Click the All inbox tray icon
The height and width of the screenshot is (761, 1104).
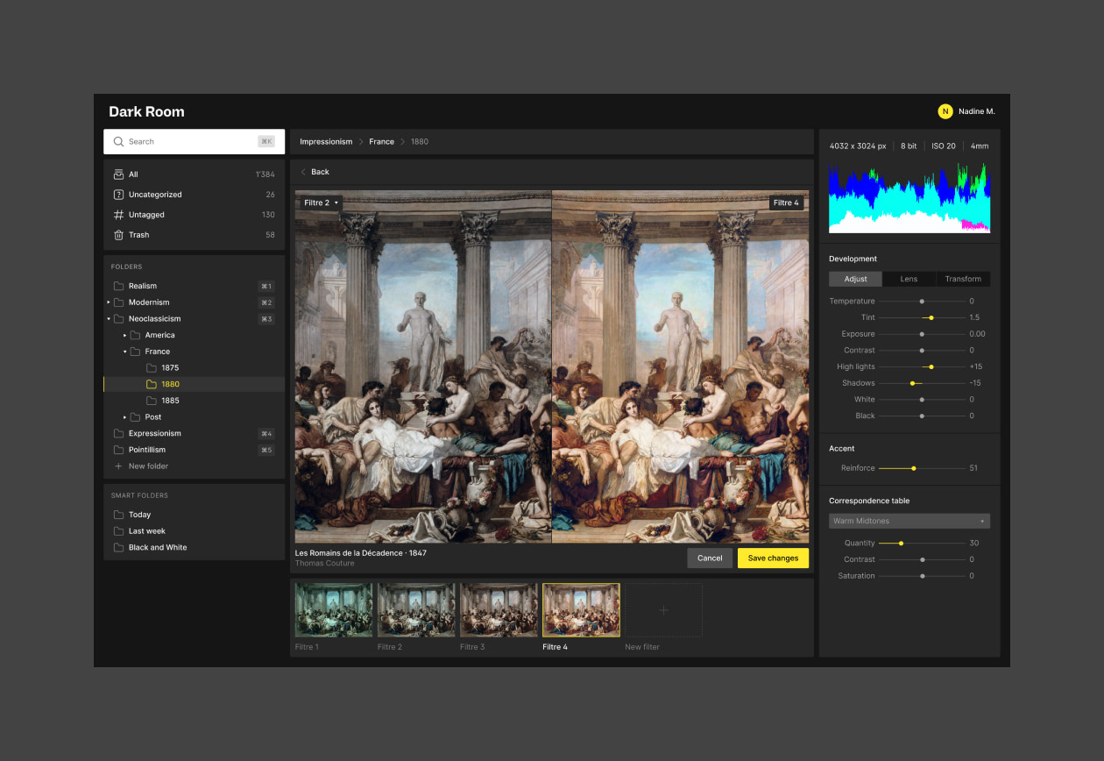[x=118, y=174]
